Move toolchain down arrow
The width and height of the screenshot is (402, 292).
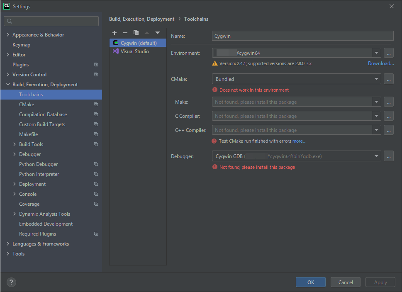click(157, 32)
